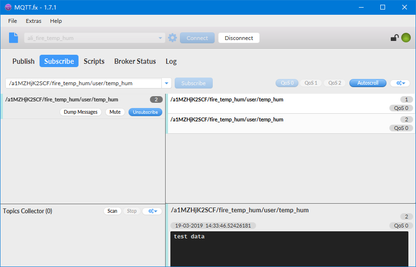The height and width of the screenshot is (267, 416).
Task: Click the Disconnect button
Action: pos(239,38)
